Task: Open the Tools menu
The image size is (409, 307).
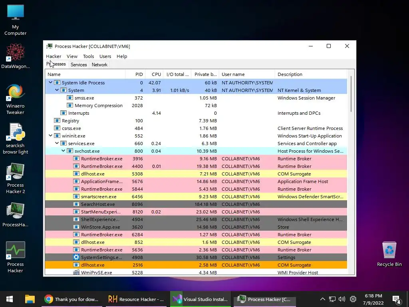Action: point(88,56)
